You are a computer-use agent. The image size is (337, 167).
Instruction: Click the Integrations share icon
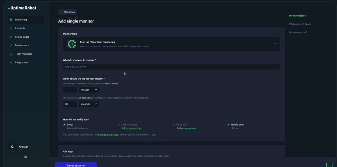coord(11,63)
